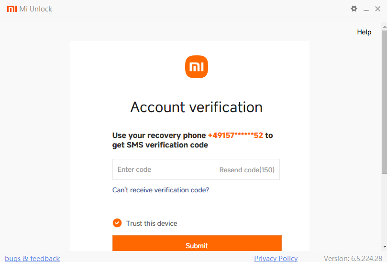The height and width of the screenshot is (262, 387).
Task: Open 'Can't receive verification code?' link
Action: click(x=161, y=190)
